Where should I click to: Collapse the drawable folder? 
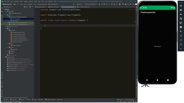tap(7, 30)
